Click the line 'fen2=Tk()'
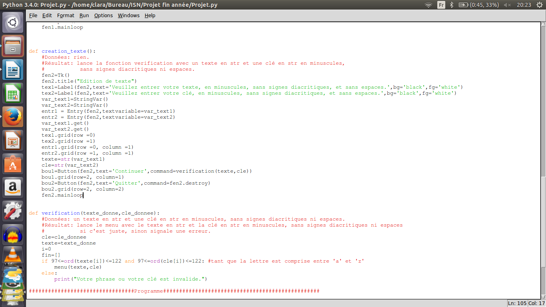Viewport: 546px width, 307px height. pos(56,75)
